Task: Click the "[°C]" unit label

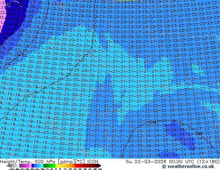Action: coord(80,162)
